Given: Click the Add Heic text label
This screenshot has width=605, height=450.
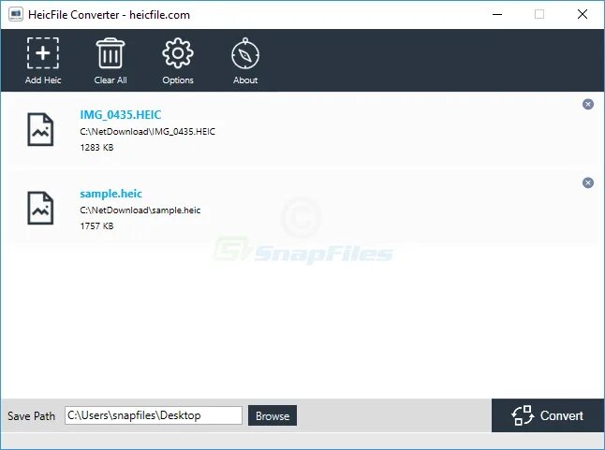Looking at the screenshot, I should (43, 80).
